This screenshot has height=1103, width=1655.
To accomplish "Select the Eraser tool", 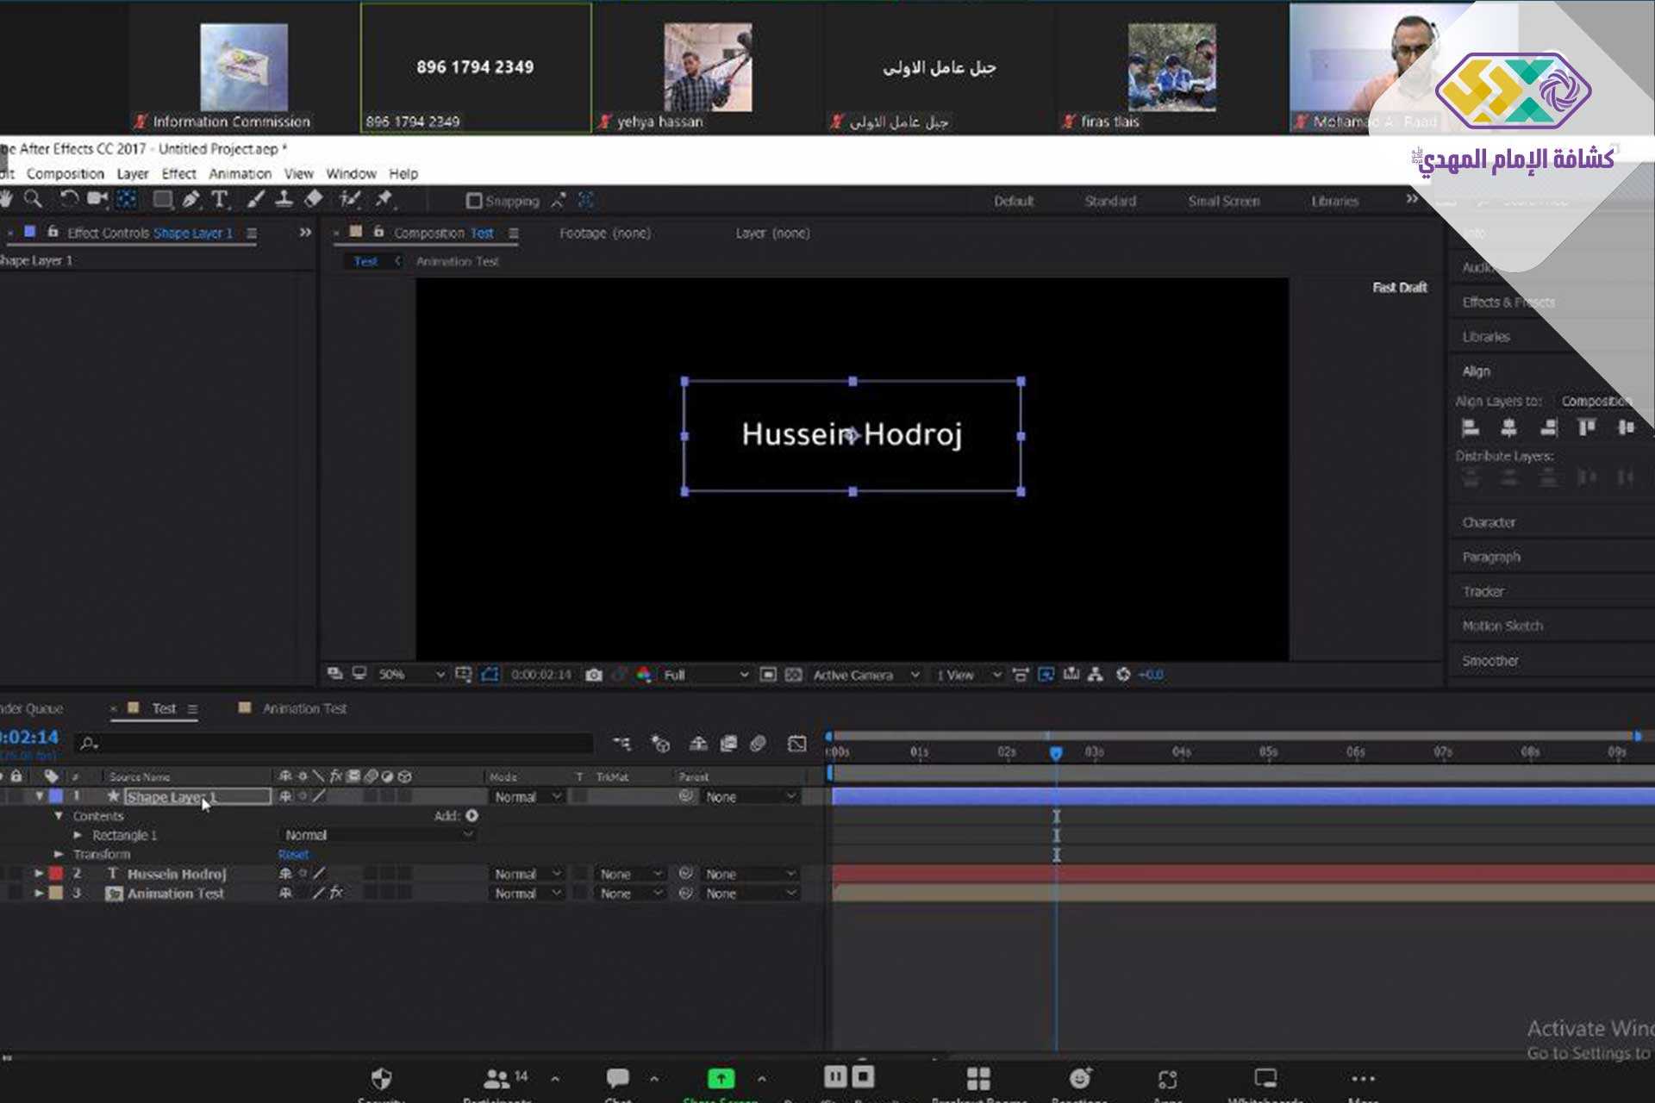I will (x=314, y=200).
